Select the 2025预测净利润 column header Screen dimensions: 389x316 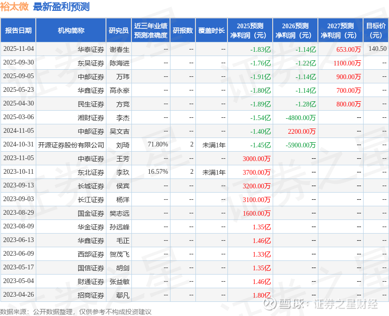250,30
